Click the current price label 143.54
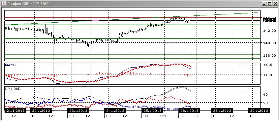Viewport: 279px width, 121px height. [270, 21]
